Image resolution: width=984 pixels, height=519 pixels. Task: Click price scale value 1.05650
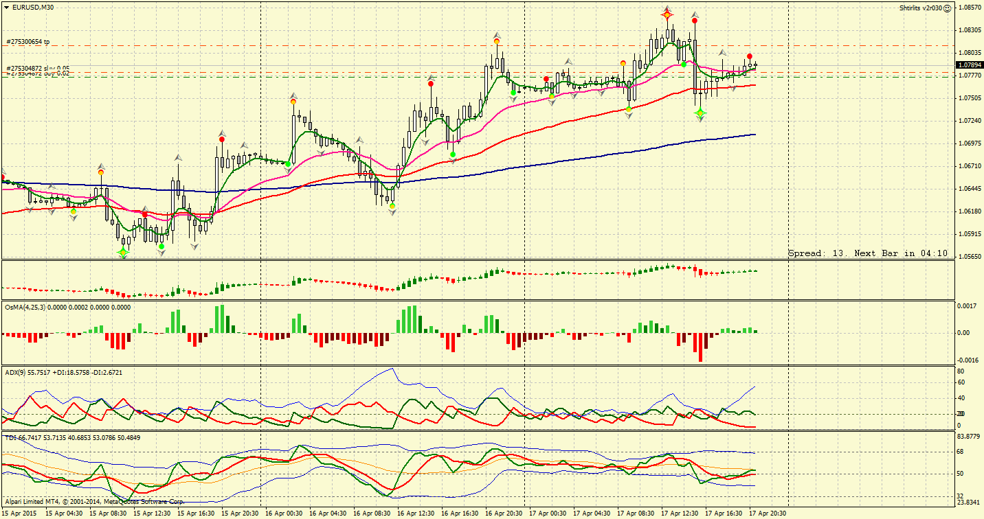[969, 257]
